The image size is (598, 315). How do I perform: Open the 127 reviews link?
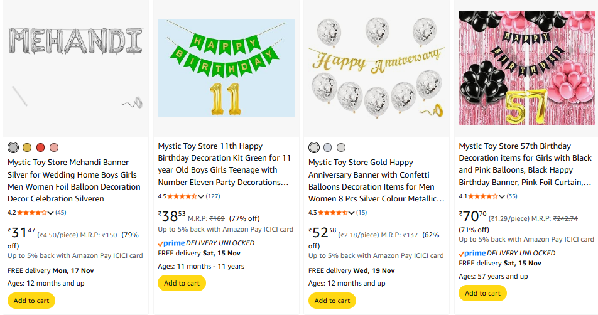[213, 196]
